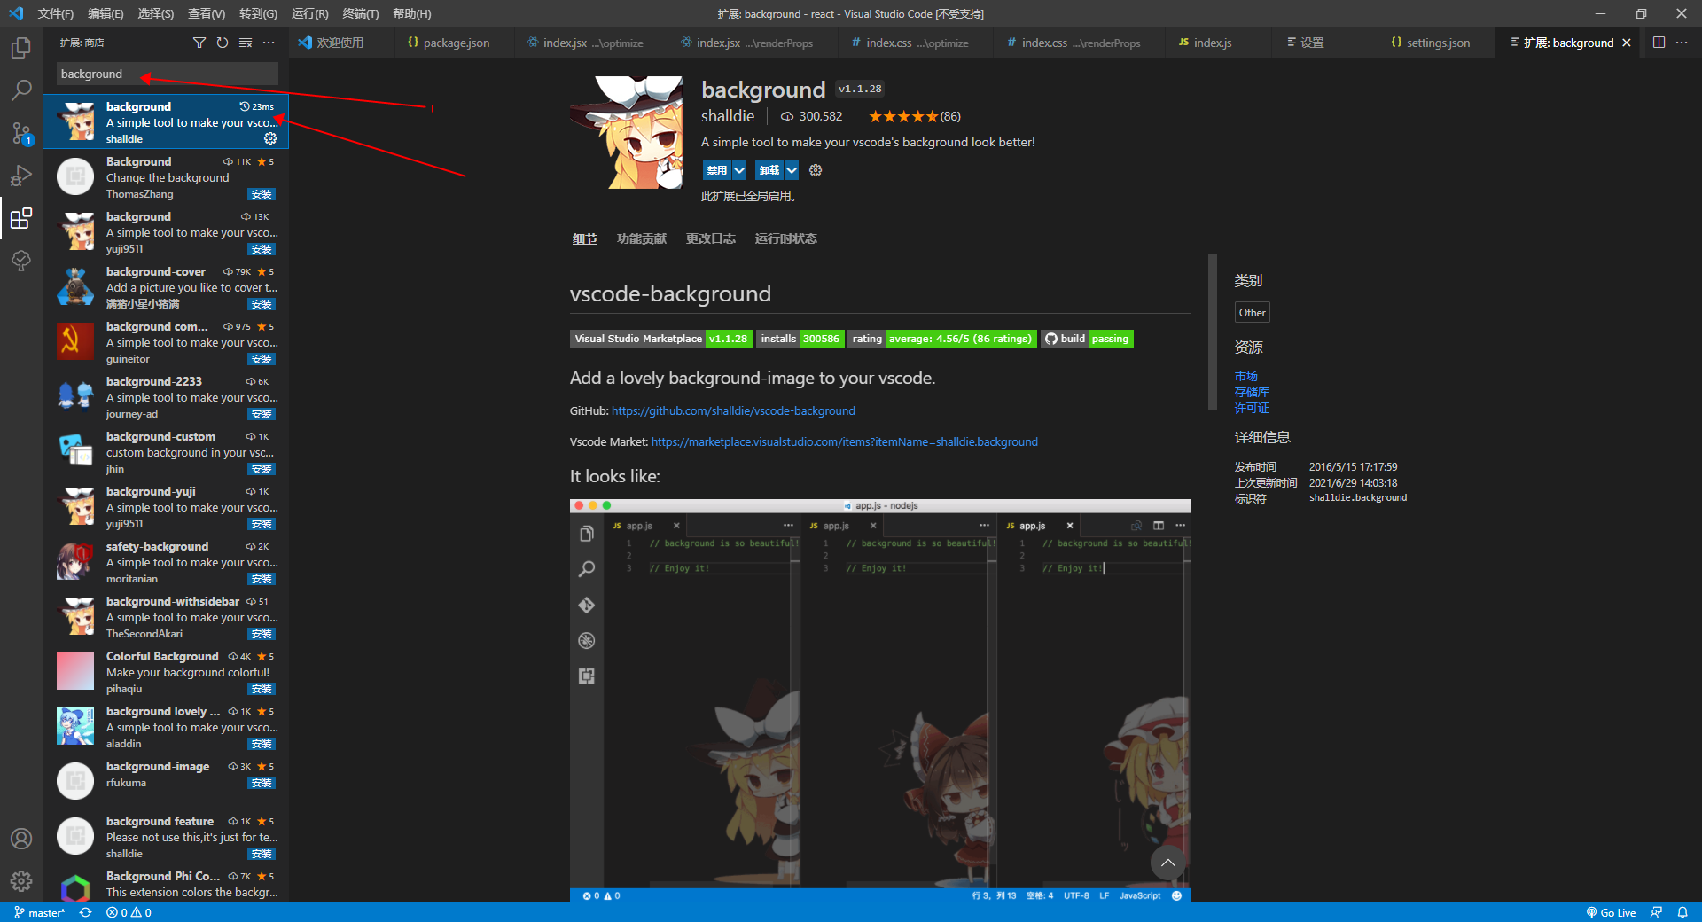Close the 扩展: background tab
1702x922 pixels.
coord(1627,43)
